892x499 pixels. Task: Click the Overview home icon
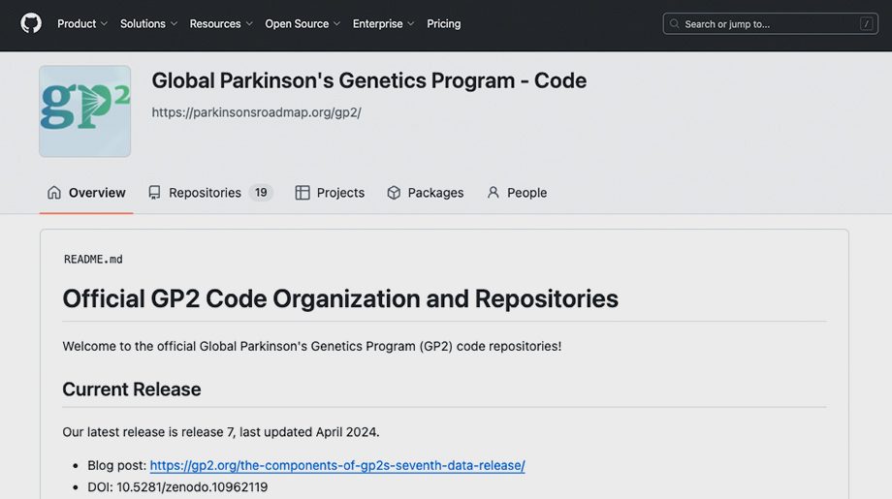pyautogui.click(x=54, y=193)
